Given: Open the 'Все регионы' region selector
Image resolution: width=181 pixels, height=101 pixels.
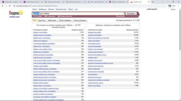Looking at the screenshot, I should 120,16.
